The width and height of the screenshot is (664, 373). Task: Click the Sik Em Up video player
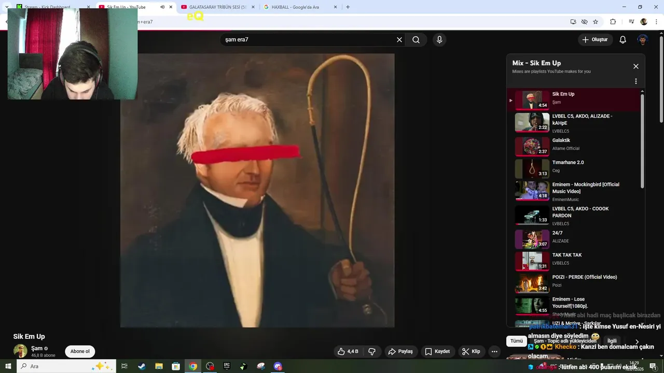257,190
